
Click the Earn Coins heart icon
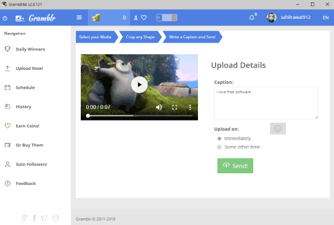click(7, 126)
